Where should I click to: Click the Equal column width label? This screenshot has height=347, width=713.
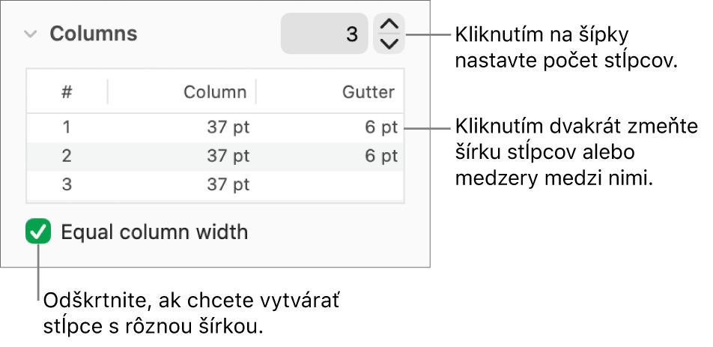tap(154, 232)
